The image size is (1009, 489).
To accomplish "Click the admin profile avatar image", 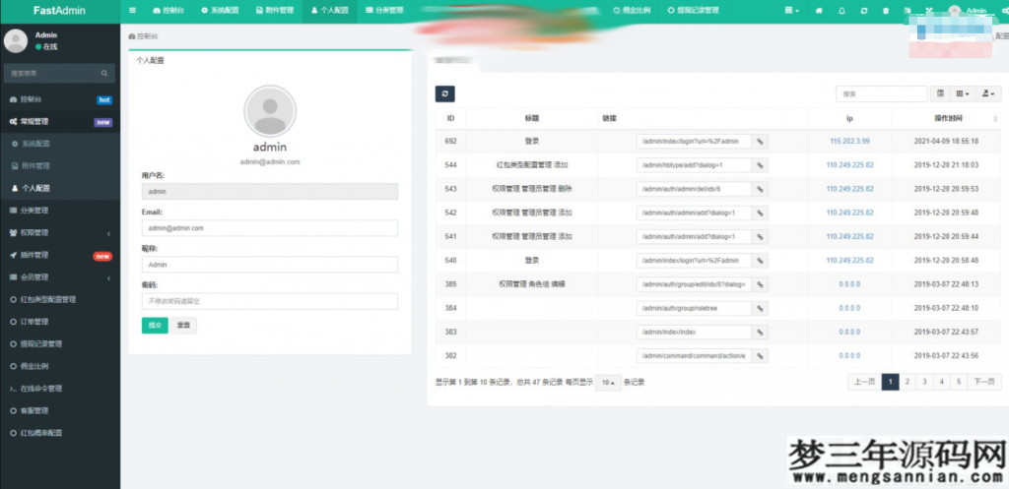I will (x=270, y=111).
